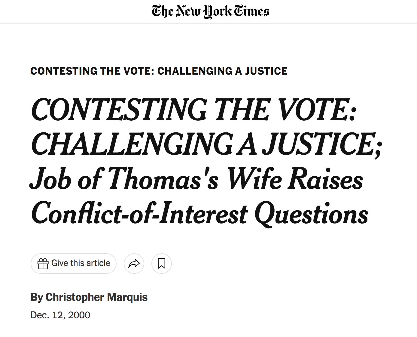Viewport: 417px width, 337px height.
Task: Select headline line "Job of Thomas's Wife Raises"
Action: [x=197, y=179]
